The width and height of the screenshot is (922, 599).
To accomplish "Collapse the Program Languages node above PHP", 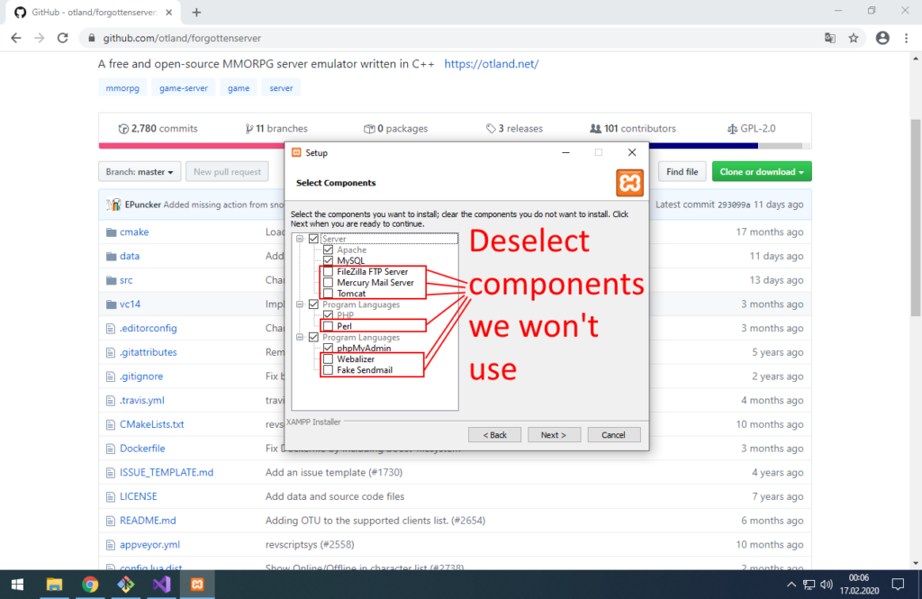I will click(300, 304).
